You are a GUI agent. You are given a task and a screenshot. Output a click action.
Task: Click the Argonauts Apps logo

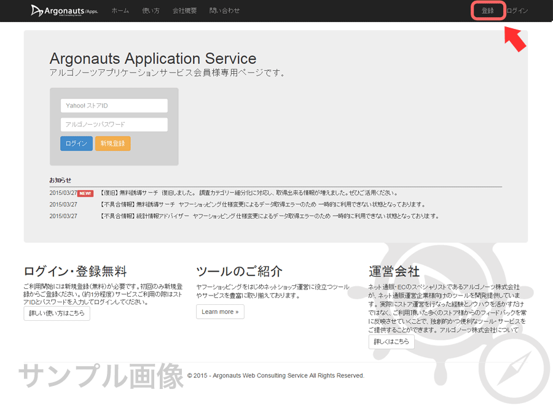[x=64, y=10]
